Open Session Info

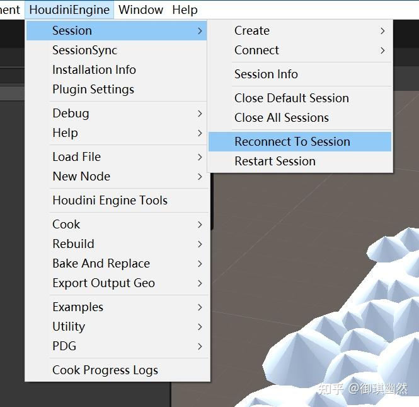pos(266,74)
